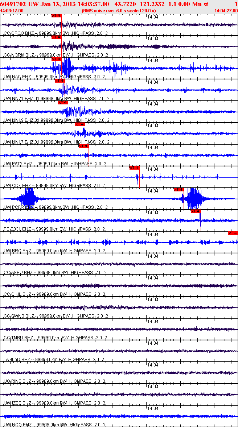Click the large early burst on UW.PCFR waveform

29,198
